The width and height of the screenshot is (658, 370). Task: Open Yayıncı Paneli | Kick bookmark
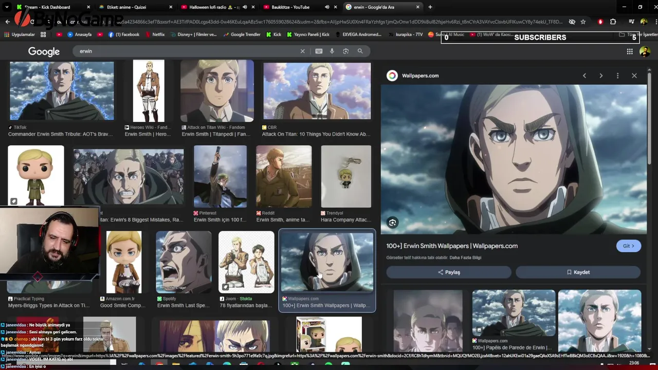[308, 34]
